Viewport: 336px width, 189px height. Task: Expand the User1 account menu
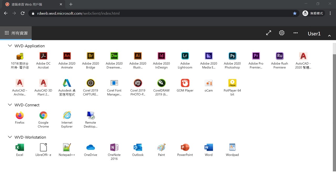(x=329, y=35)
